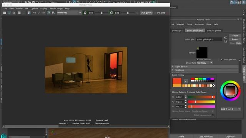Screen dimensions: 246x138
Task: Open the Mixing Color Space dropdown
Action: [x=203, y=111]
